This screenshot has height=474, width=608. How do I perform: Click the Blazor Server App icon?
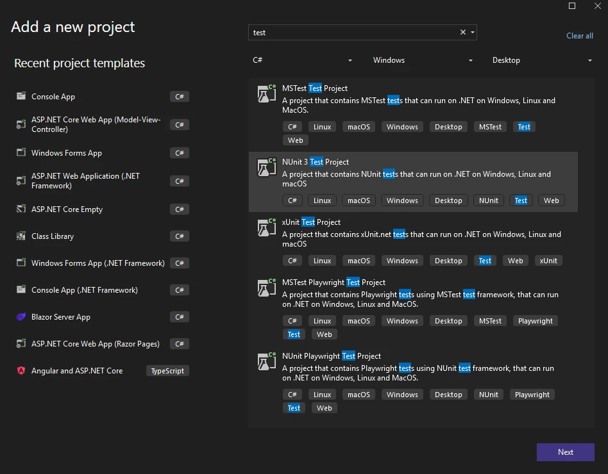point(21,317)
